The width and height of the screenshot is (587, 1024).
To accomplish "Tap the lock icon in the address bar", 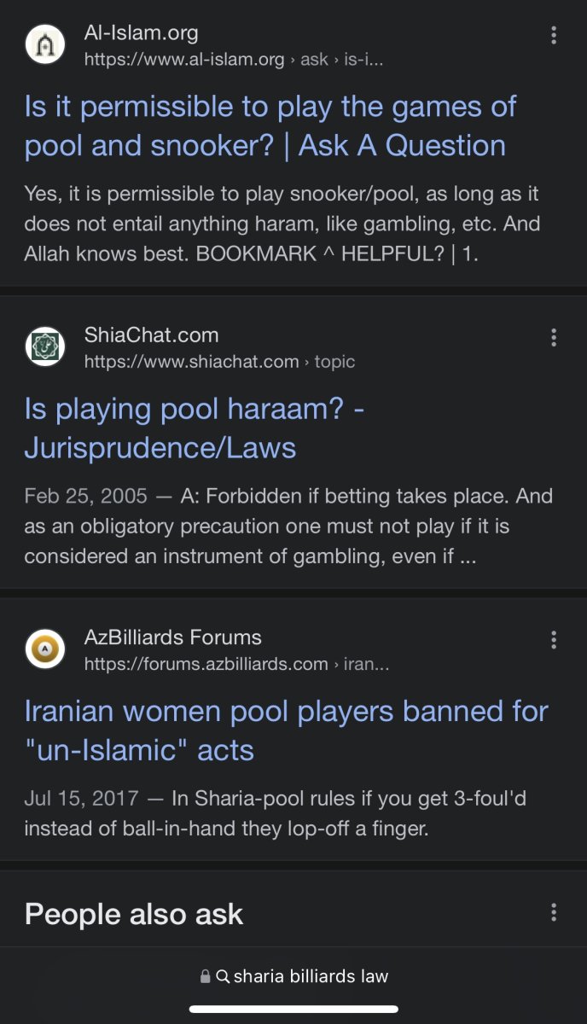I will pyautogui.click(x=205, y=976).
